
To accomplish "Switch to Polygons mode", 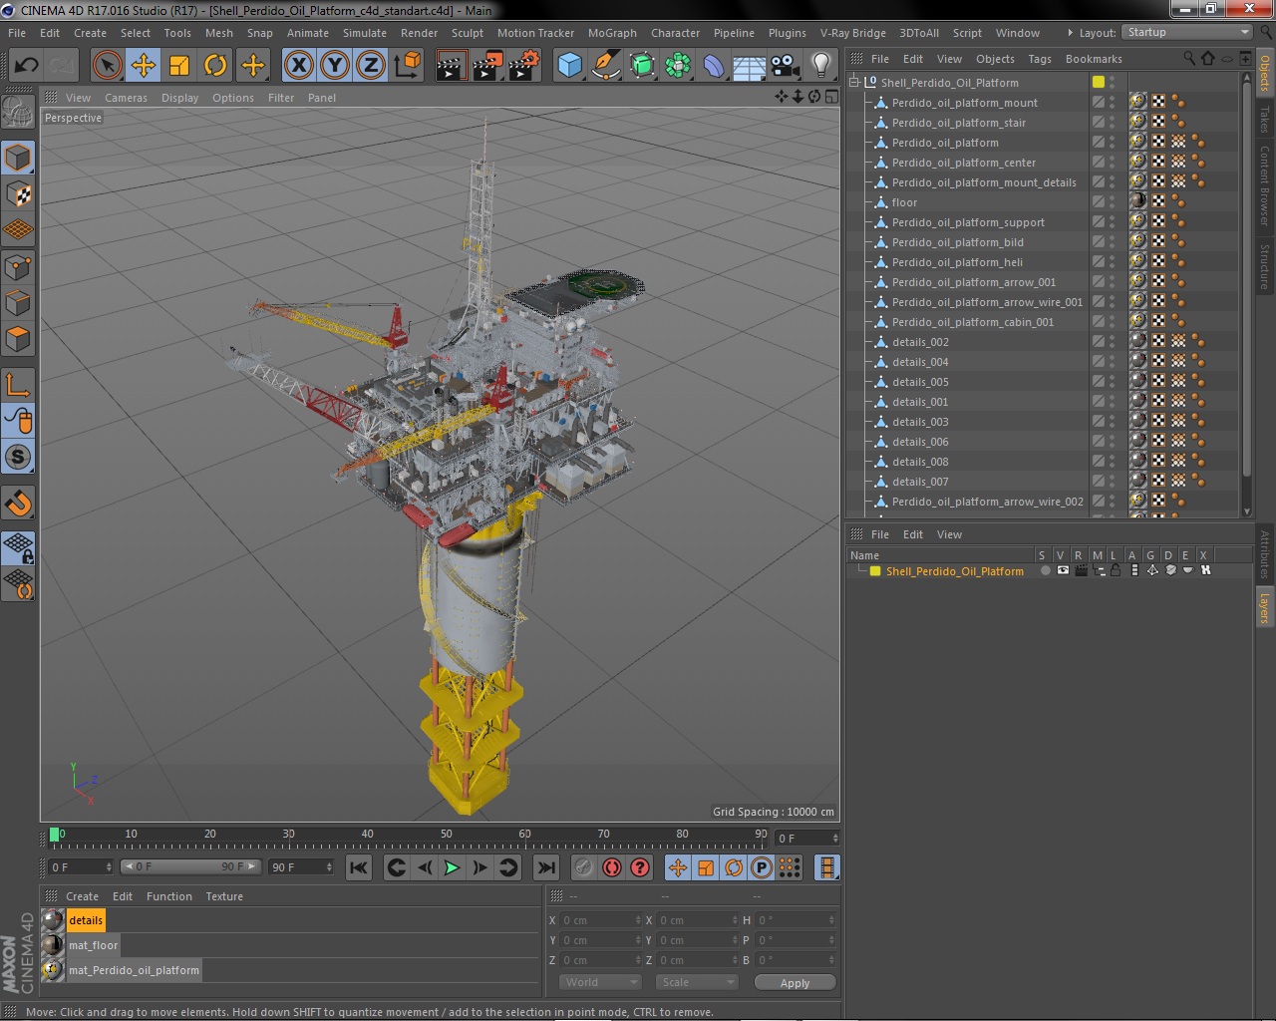I will pos(18,339).
